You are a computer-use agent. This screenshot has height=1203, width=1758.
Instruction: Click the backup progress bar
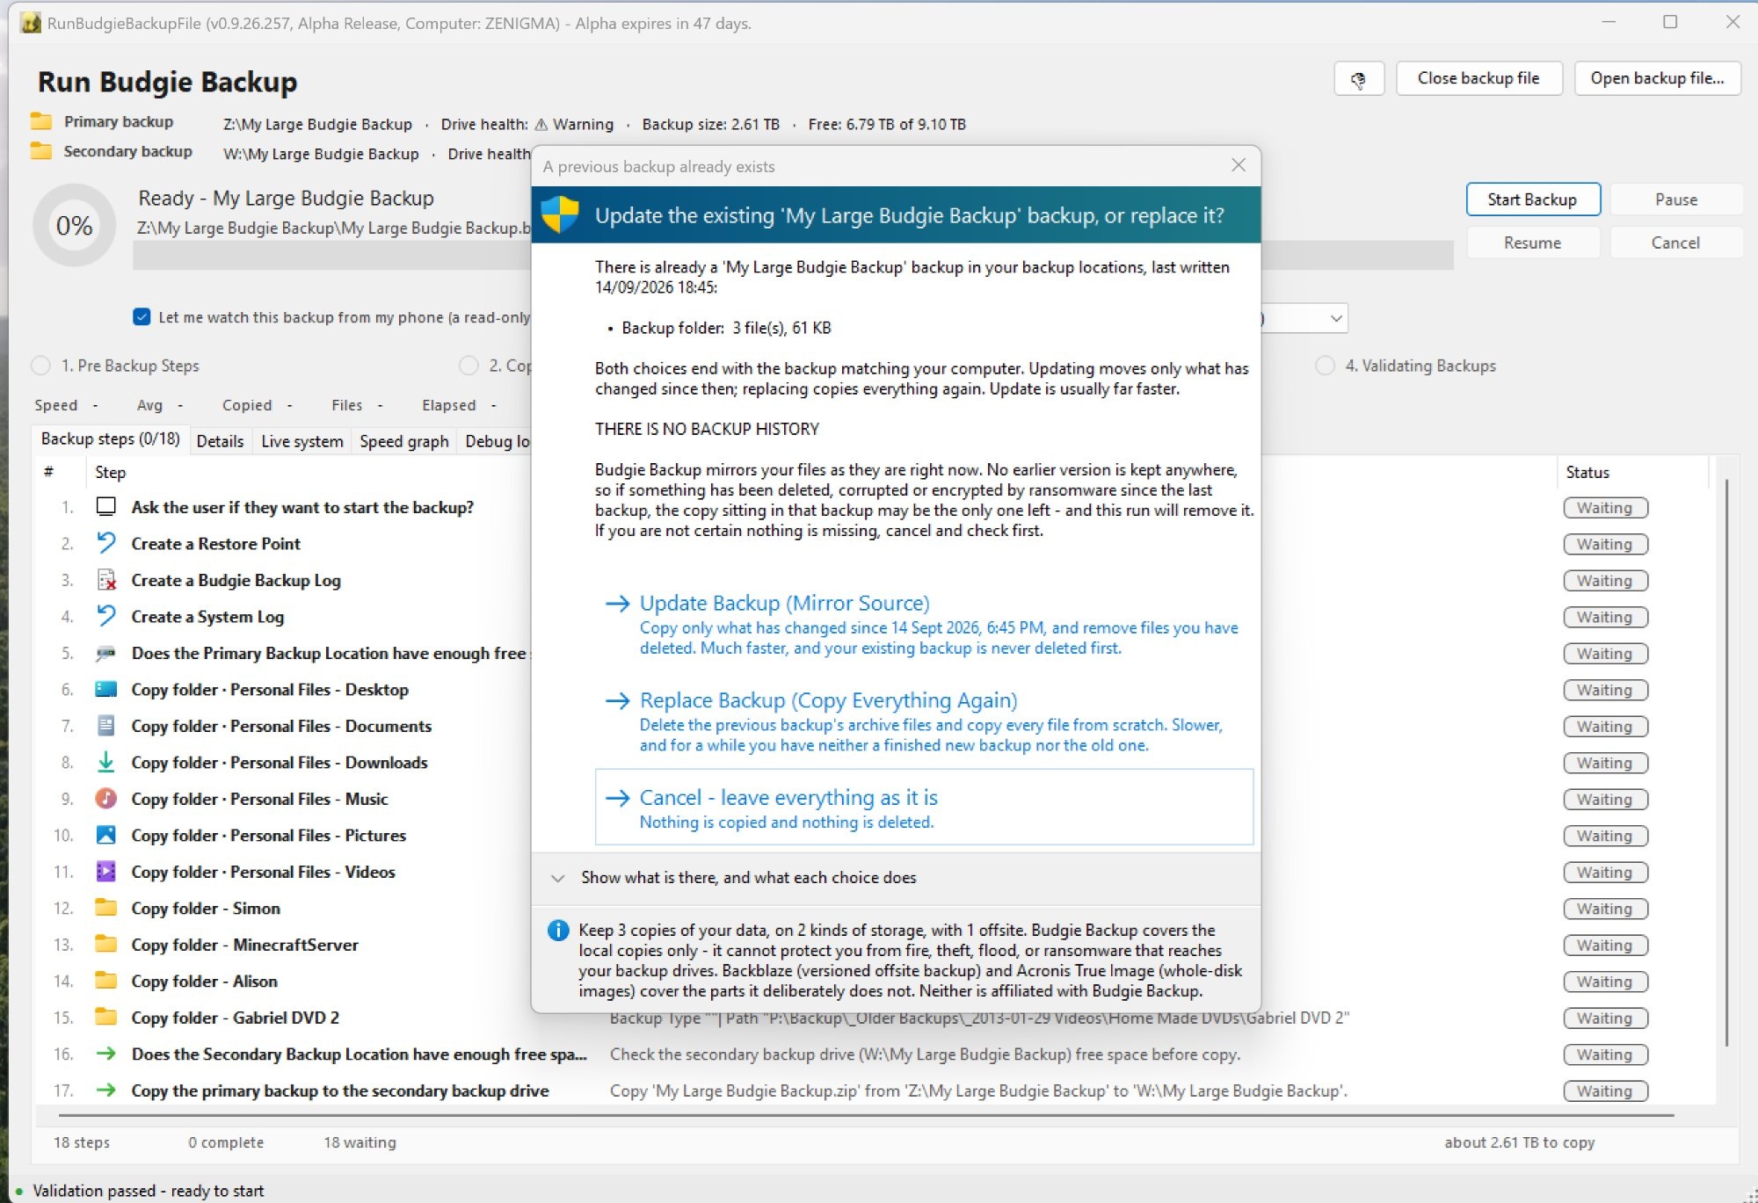tap(793, 256)
